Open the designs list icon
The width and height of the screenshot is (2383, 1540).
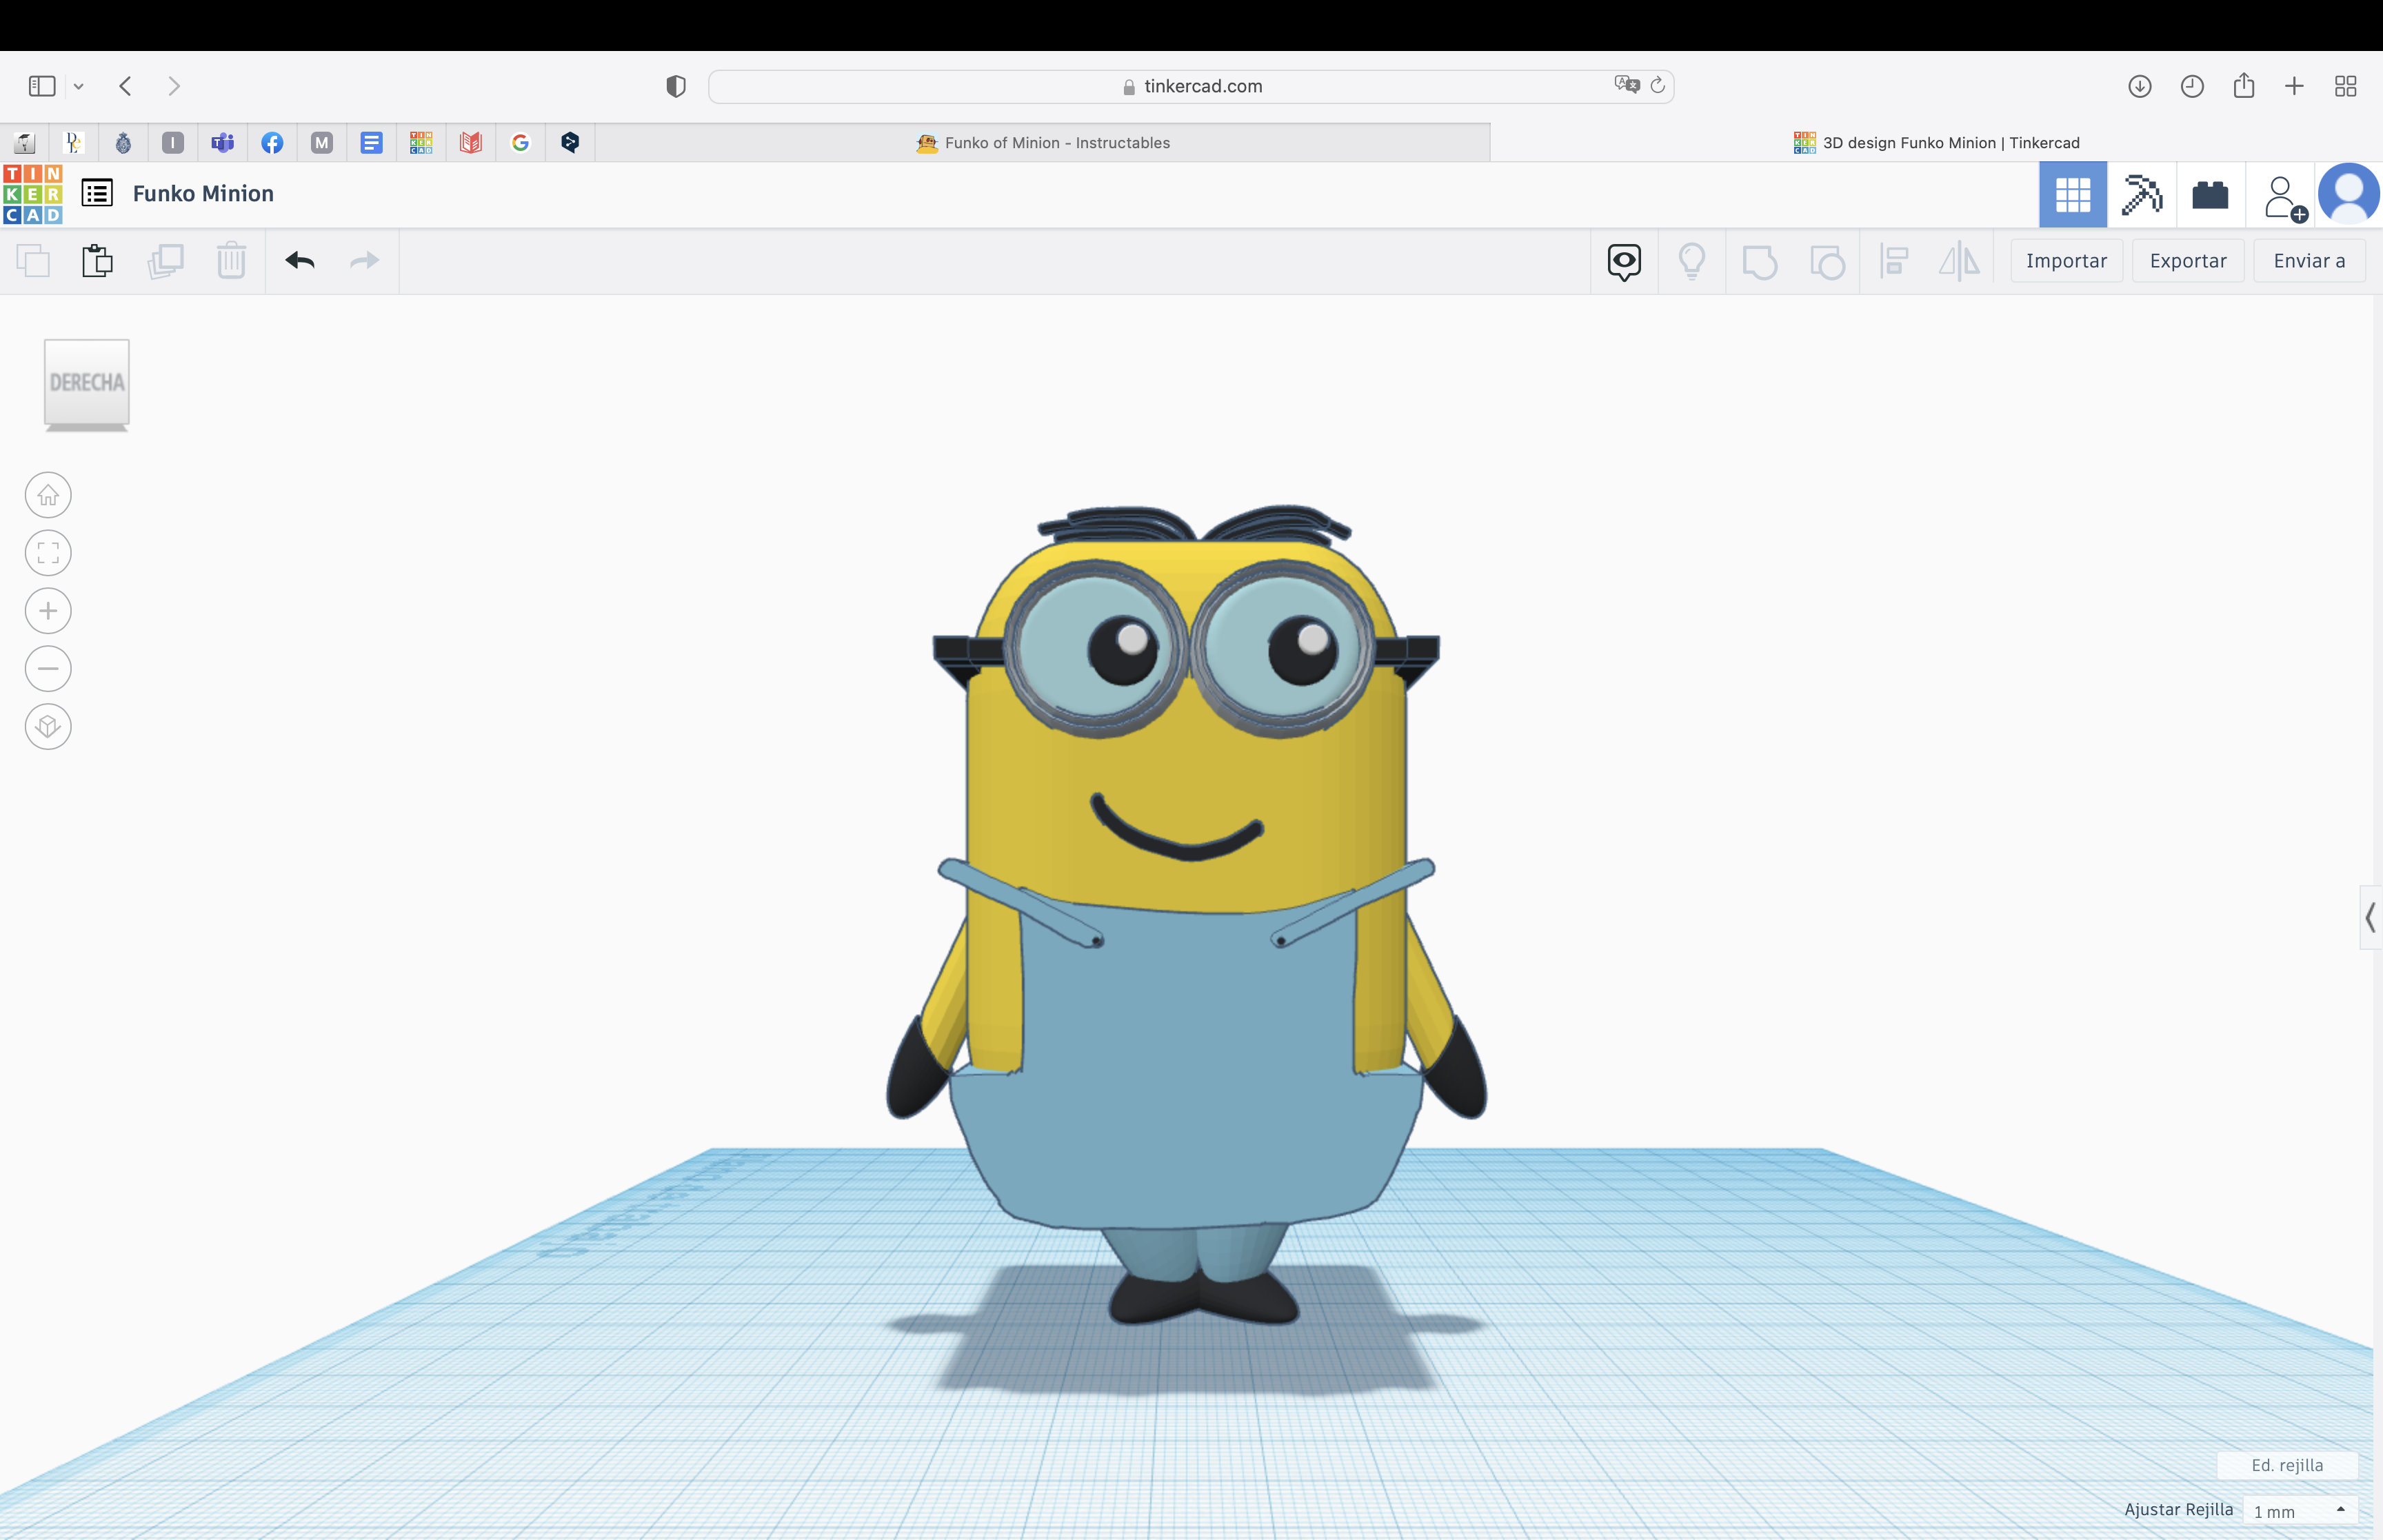pos(97,193)
